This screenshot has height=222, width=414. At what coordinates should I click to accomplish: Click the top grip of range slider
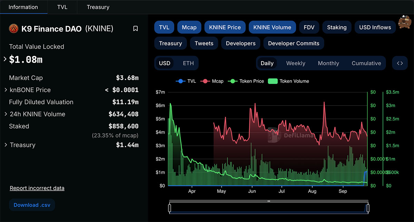pyautogui.click(x=269, y=201)
